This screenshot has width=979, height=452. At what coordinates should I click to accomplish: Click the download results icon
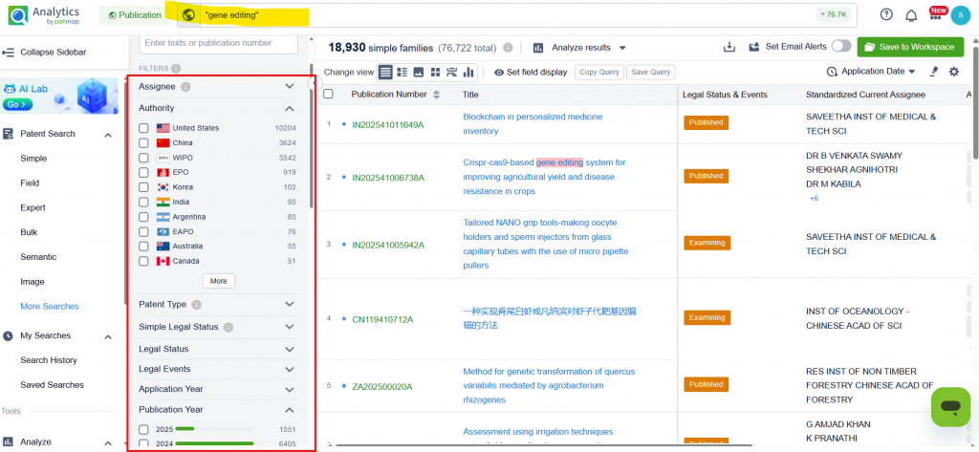click(729, 47)
